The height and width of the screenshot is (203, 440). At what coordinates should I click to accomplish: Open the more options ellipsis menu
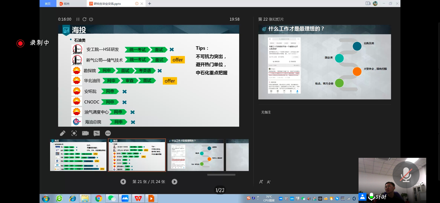click(108, 133)
